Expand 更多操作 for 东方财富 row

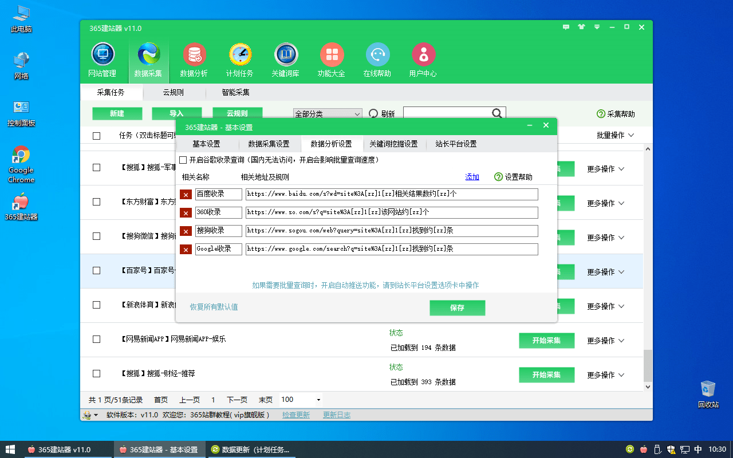click(x=605, y=203)
